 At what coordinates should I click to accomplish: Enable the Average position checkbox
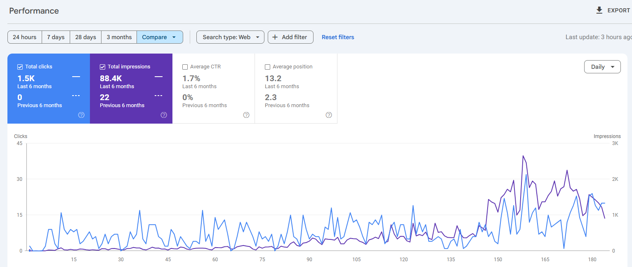point(268,67)
